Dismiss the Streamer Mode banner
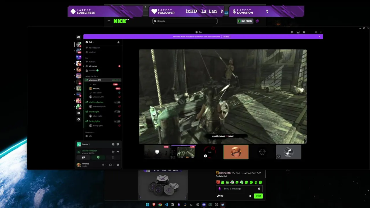 coord(319,37)
